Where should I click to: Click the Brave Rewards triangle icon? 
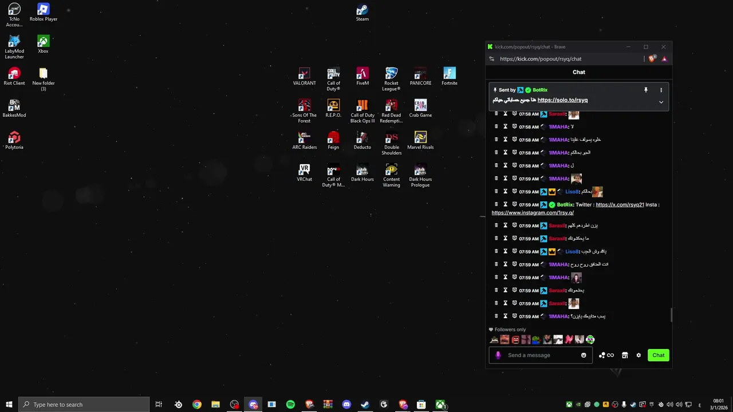(664, 59)
